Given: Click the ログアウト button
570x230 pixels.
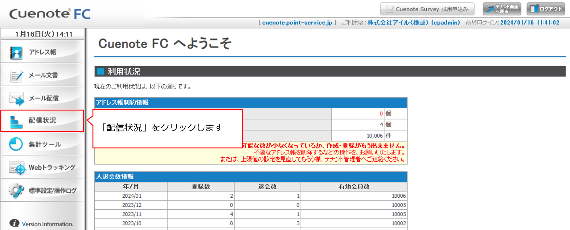Looking at the screenshot, I should tap(546, 9).
